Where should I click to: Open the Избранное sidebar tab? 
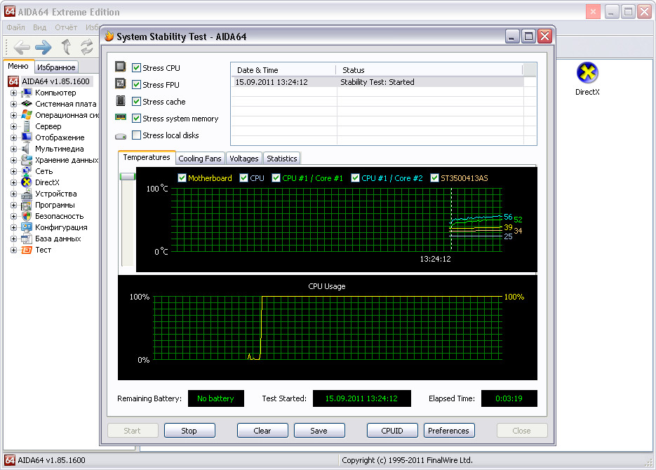(56, 67)
